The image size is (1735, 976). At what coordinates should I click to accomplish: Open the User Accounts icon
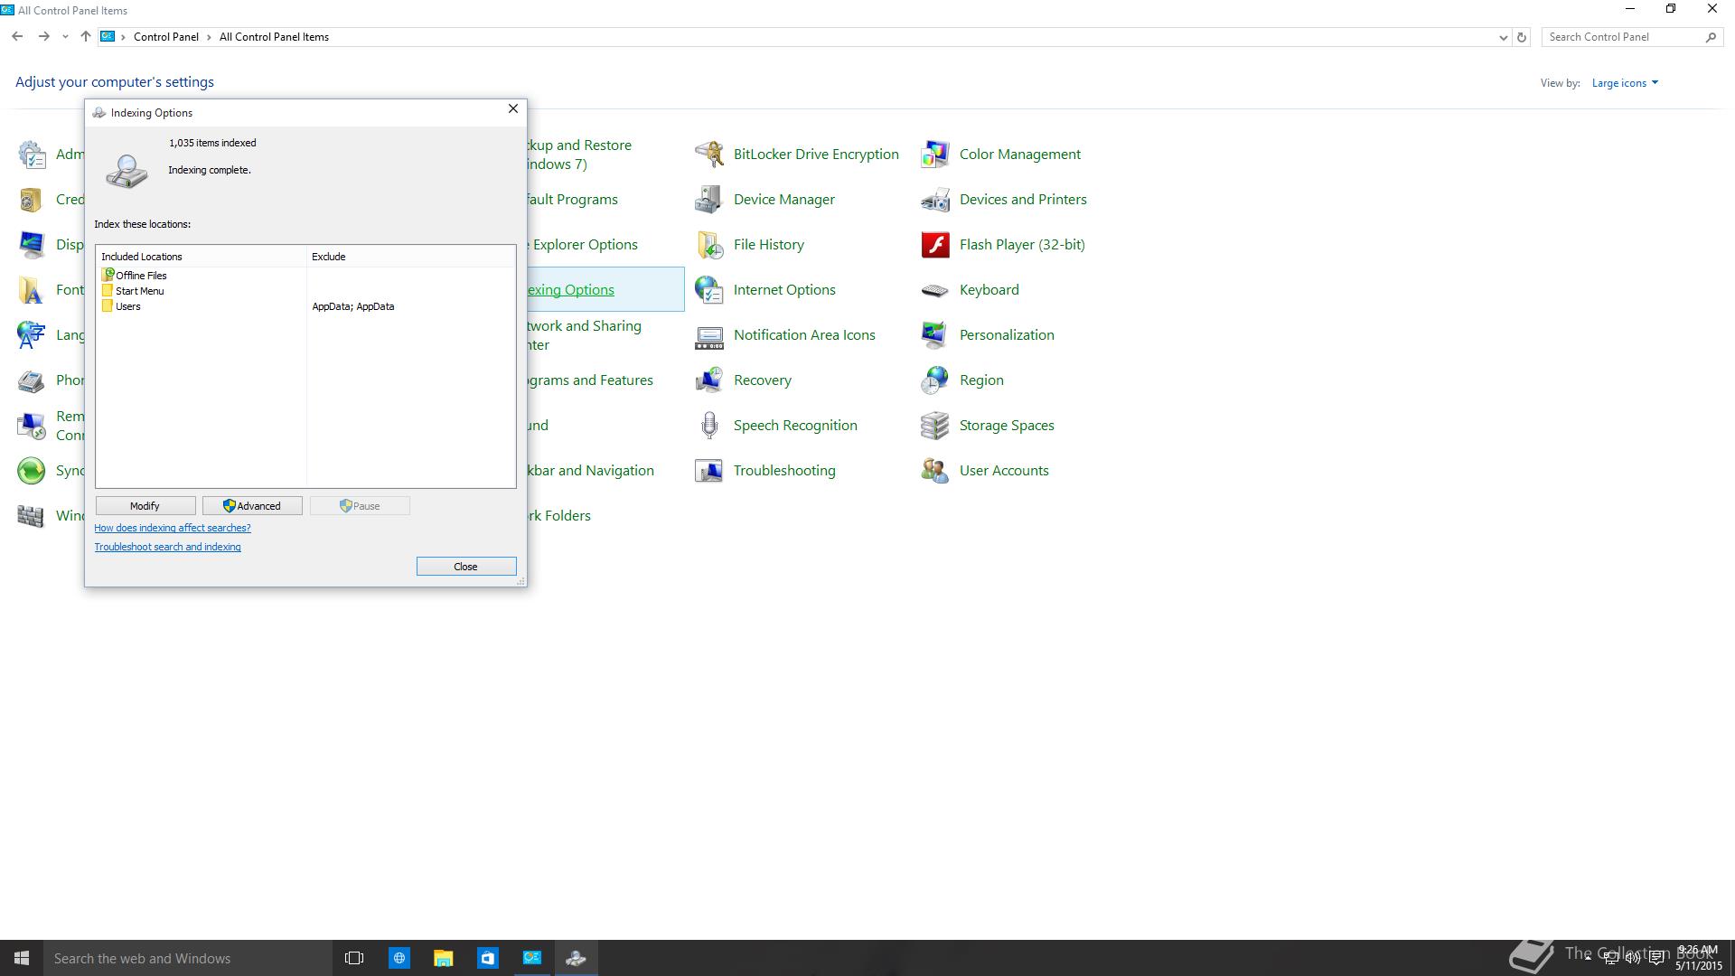pyautogui.click(x=935, y=471)
